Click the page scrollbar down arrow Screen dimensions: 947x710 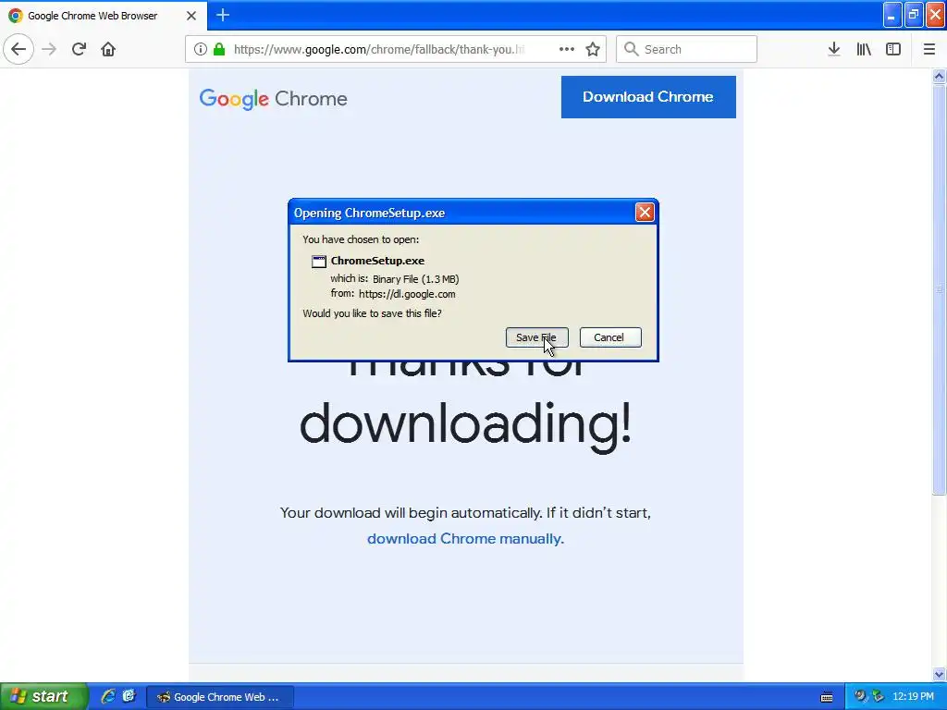(x=939, y=674)
